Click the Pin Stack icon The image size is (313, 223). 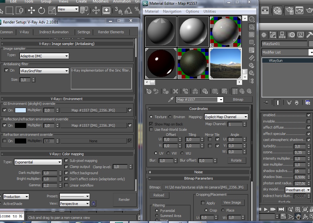266,103
